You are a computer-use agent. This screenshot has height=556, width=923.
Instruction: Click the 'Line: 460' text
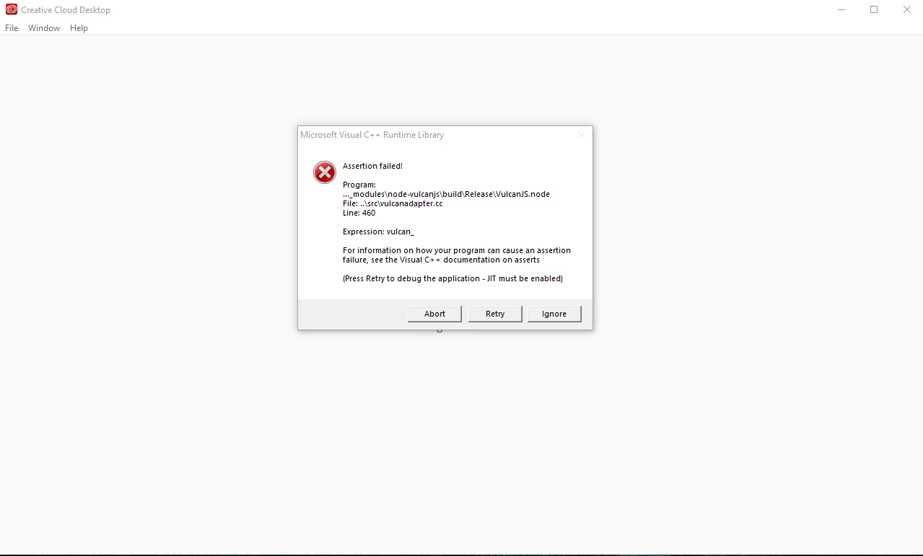(359, 213)
